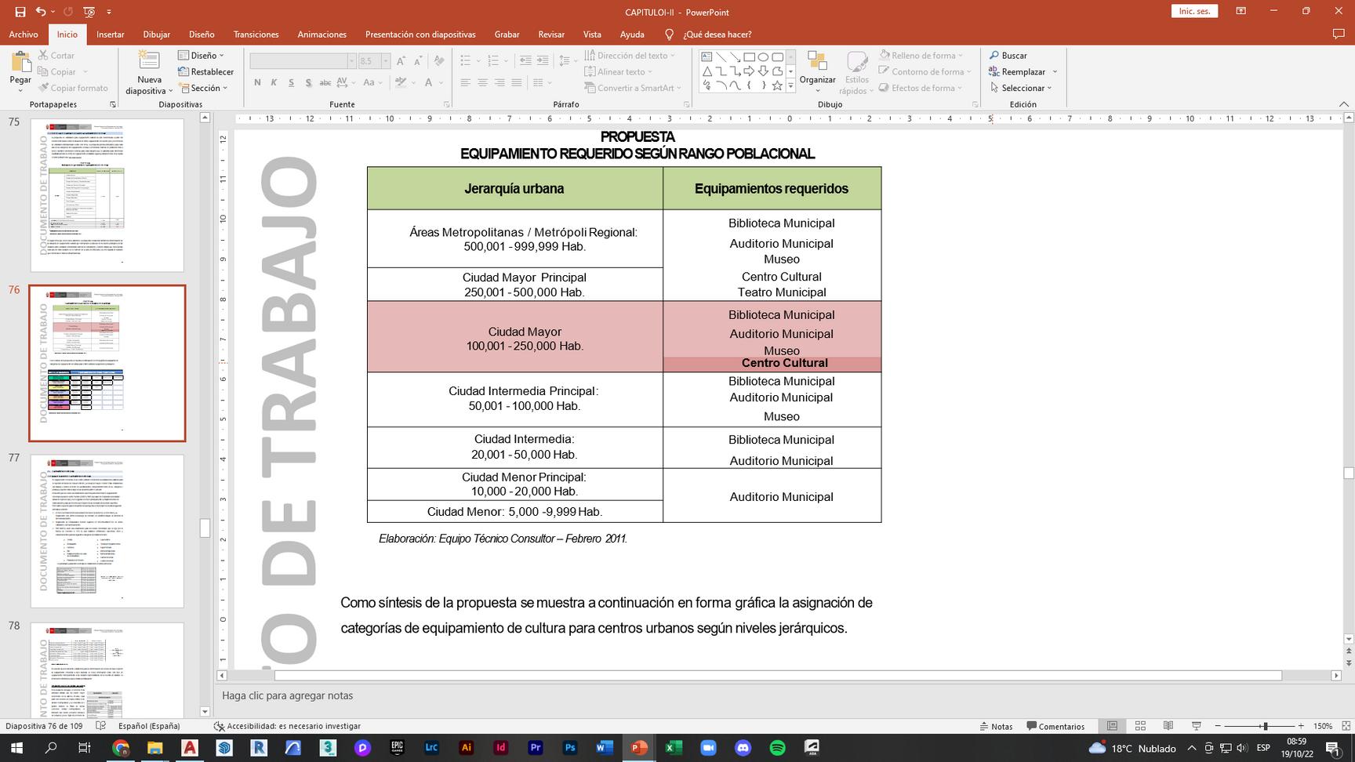Click the text highlight color button

[x=401, y=82]
